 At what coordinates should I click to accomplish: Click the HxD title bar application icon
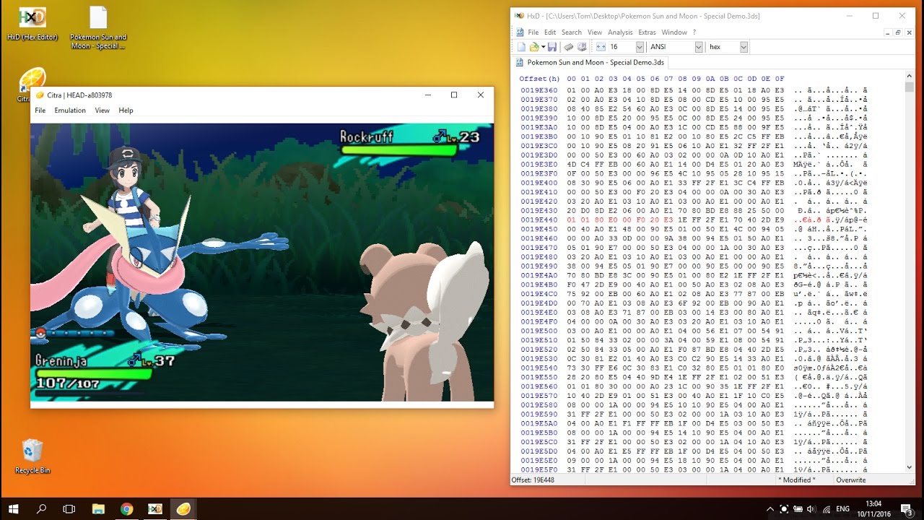(x=519, y=15)
